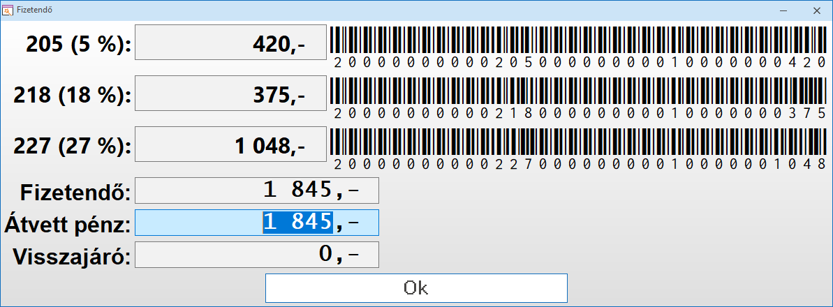Click the 1 048,- amount field
833x307 pixels.
(230, 144)
